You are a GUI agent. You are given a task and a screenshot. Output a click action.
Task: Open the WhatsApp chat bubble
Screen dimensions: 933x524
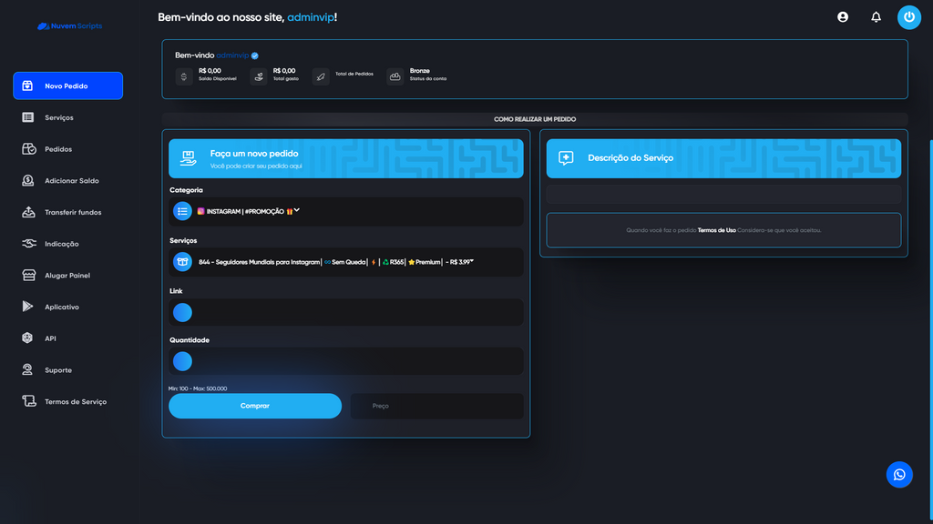899,474
